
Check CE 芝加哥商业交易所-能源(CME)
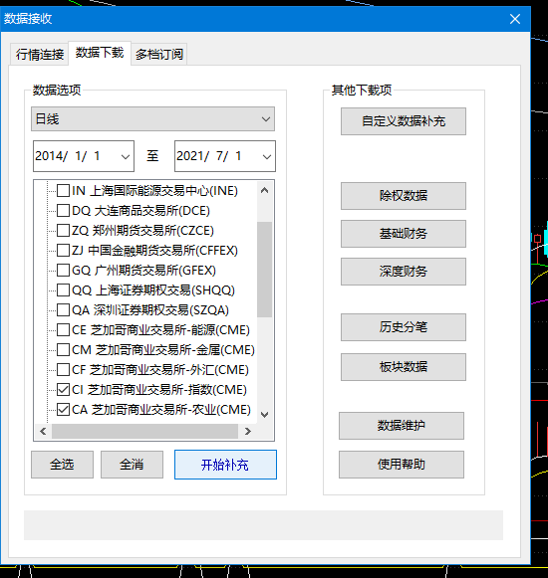pos(63,330)
